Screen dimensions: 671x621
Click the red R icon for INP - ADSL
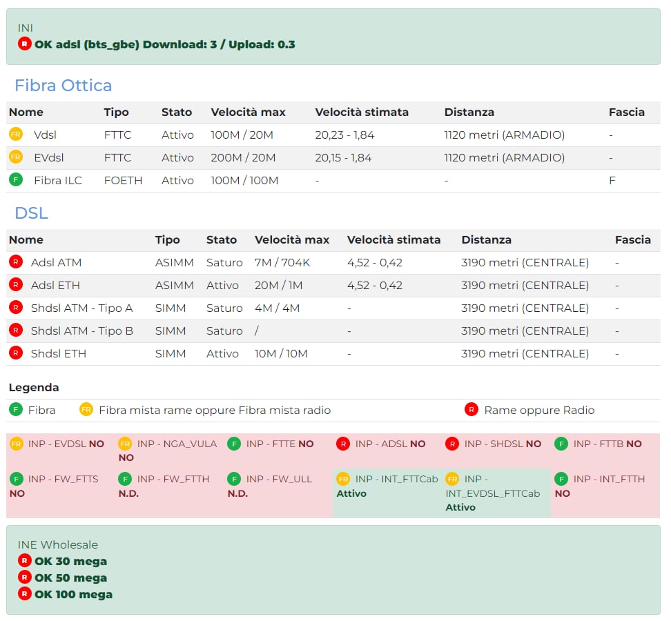[x=343, y=444]
